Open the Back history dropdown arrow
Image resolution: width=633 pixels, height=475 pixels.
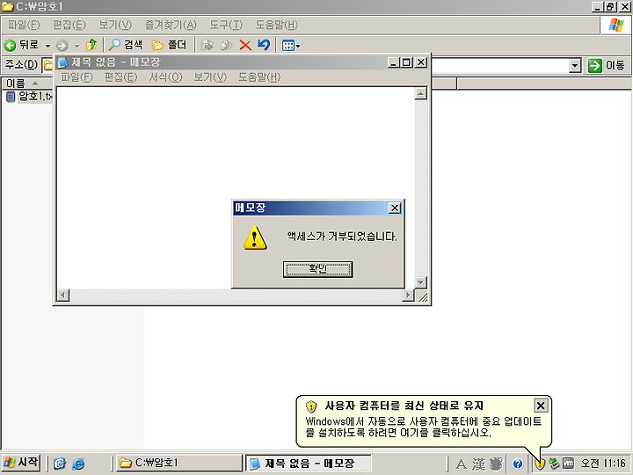tap(47, 46)
